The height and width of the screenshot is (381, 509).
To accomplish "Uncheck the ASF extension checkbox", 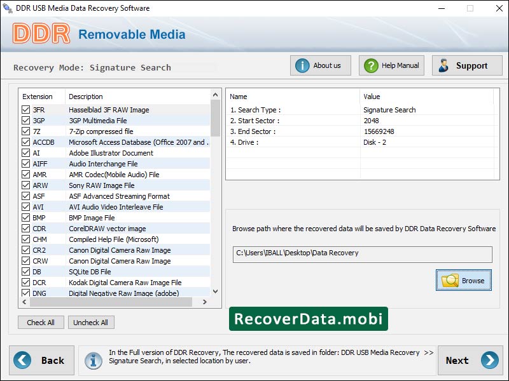I will click(x=25, y=196).
